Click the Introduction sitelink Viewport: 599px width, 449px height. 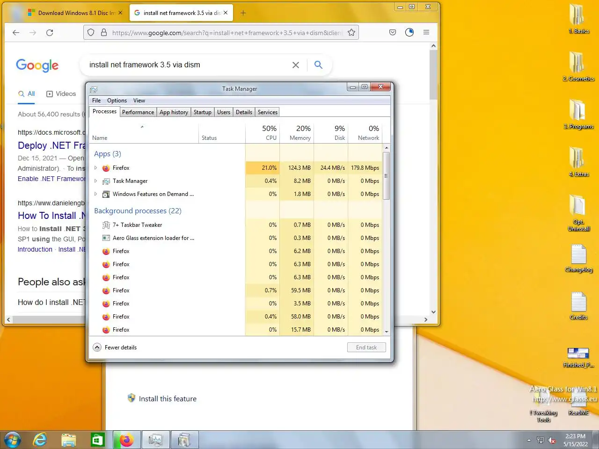[x=35, y=249]
